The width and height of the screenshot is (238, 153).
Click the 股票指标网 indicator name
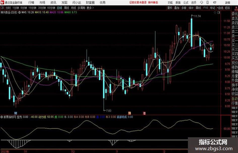[10, 117]
